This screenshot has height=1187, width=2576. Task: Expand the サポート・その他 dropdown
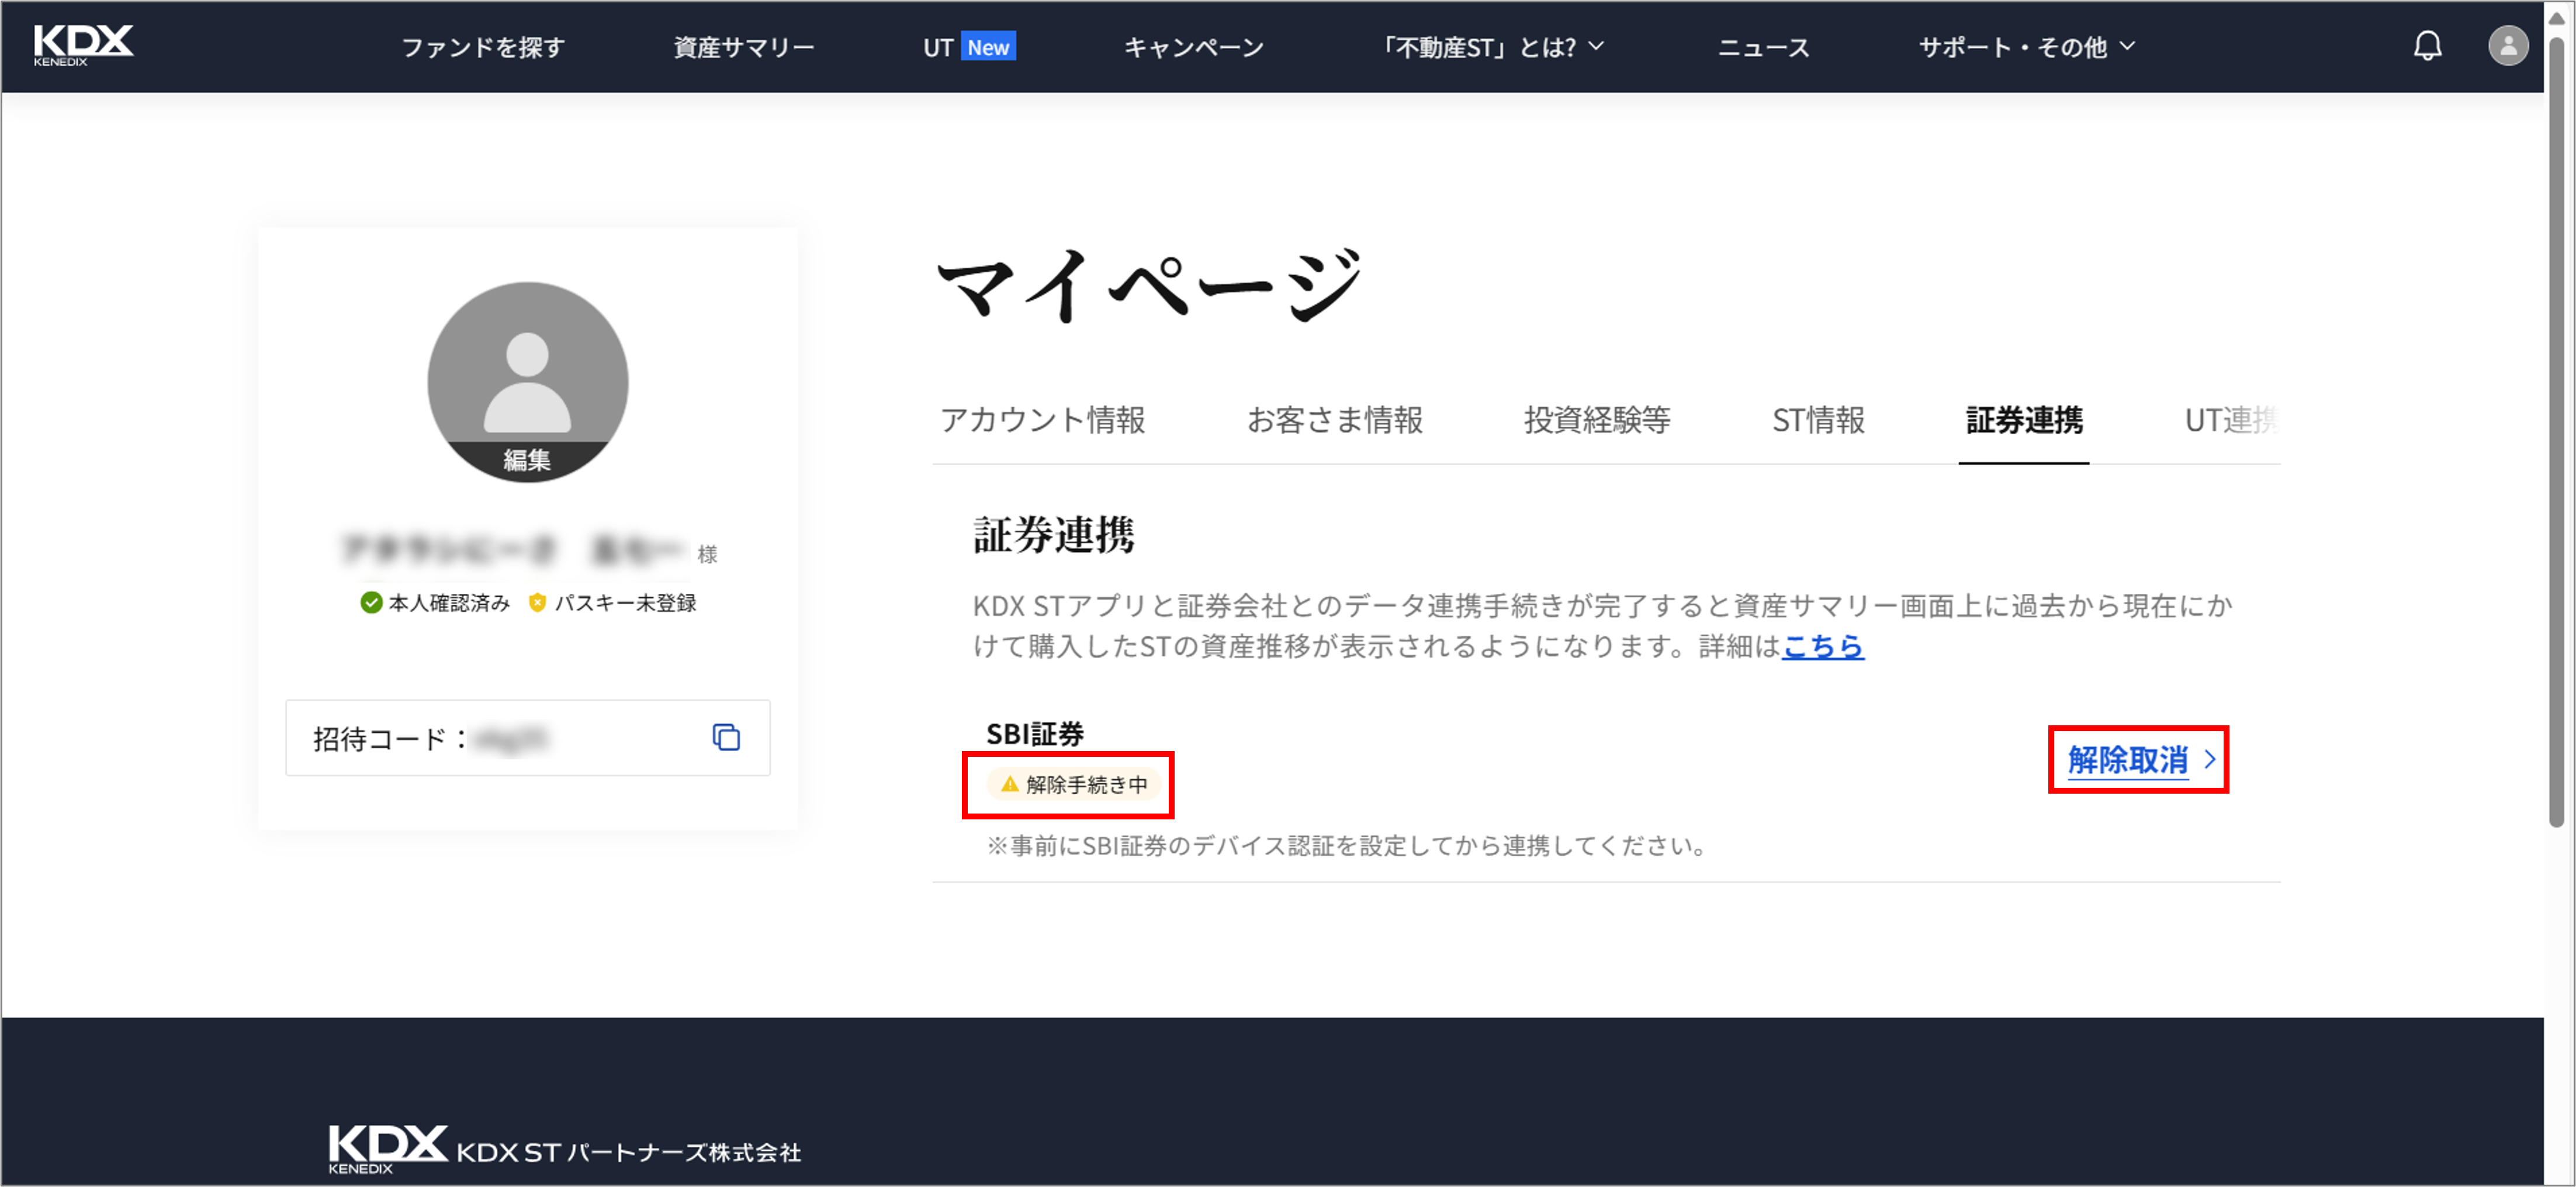coord(2026,47)
